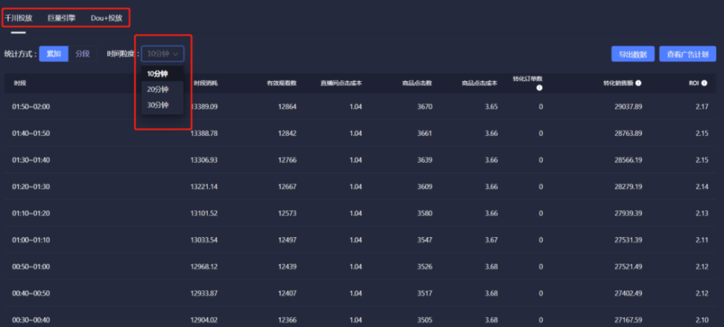
Task: Click the 商品点击数 column header
Action: [417, 83]
